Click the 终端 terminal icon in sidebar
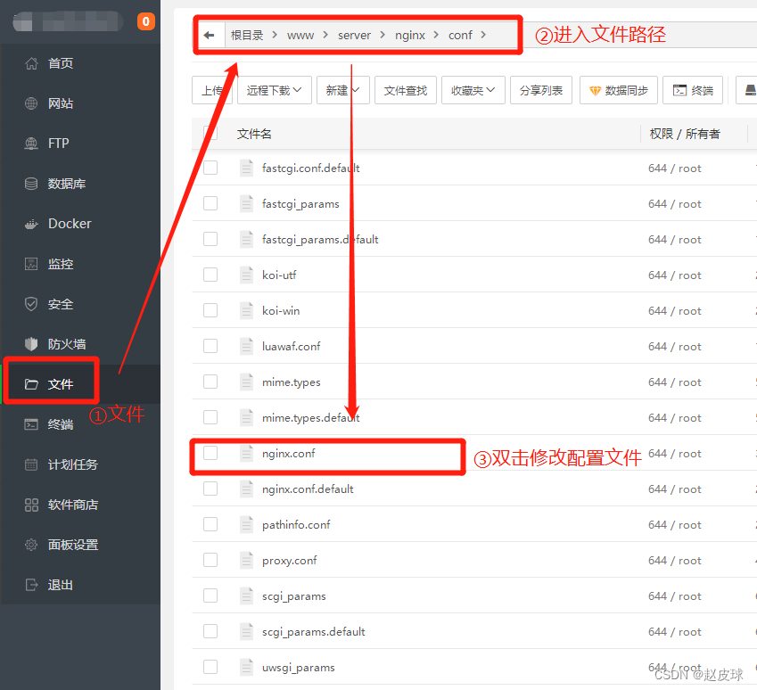The image size is (757, 690). (x=31, y=424)
